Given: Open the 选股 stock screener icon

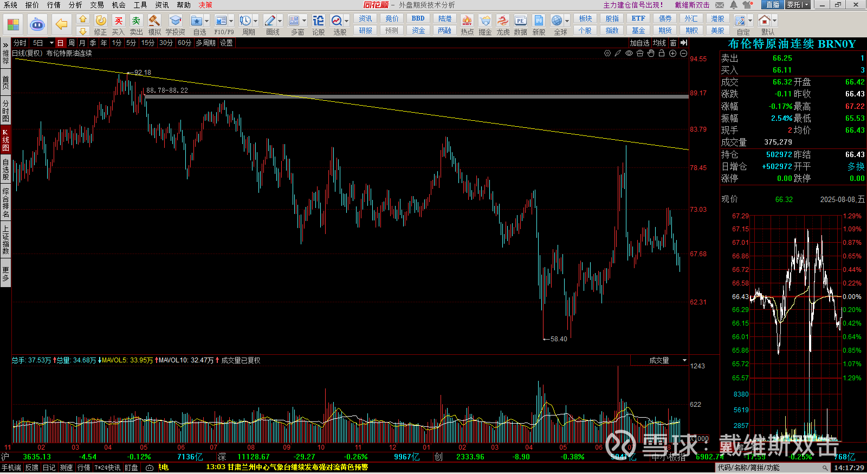Looking at the screenshot, I should 337,21.
